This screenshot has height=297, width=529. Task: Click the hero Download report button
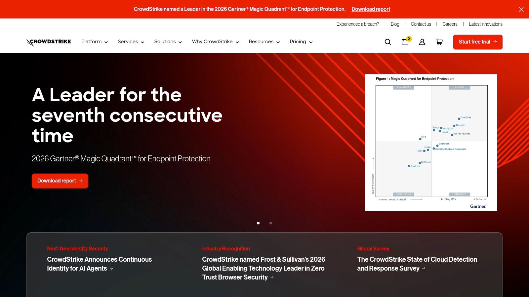coord(60,181)
